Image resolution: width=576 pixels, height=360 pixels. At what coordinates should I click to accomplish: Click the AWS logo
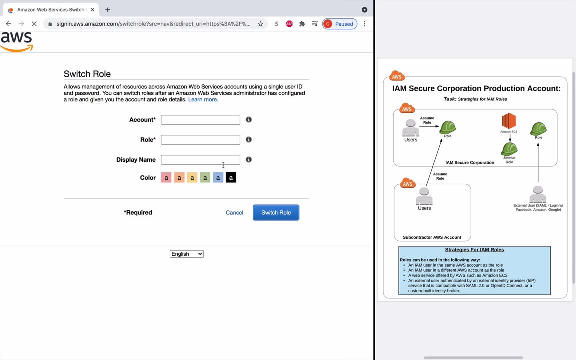(17, 42)
